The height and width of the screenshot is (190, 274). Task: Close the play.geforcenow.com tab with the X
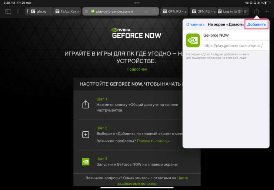[86, 11]
